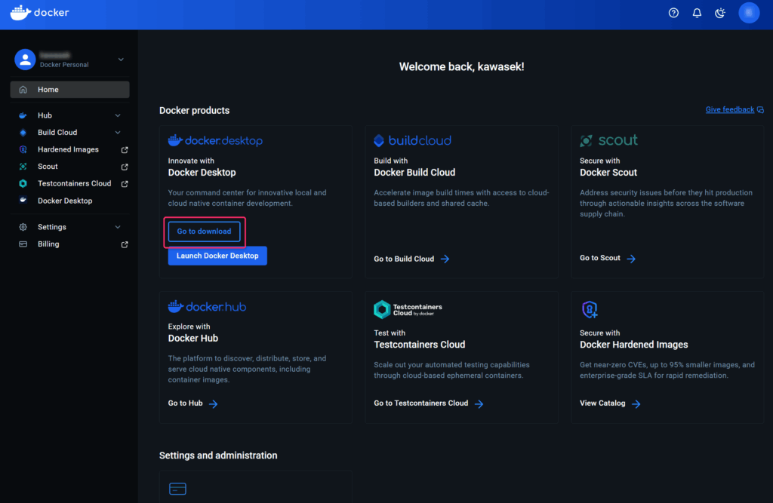Expand the Build Cloud sidebar chevron
Screen dimensions: 773x503
118,133
